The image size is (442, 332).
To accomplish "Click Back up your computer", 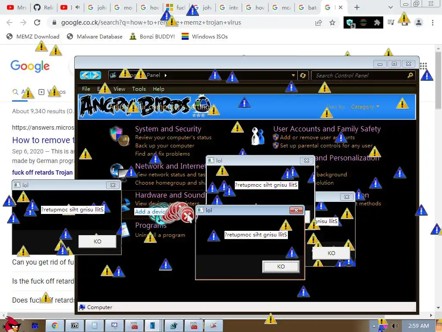I will point(164,146).
